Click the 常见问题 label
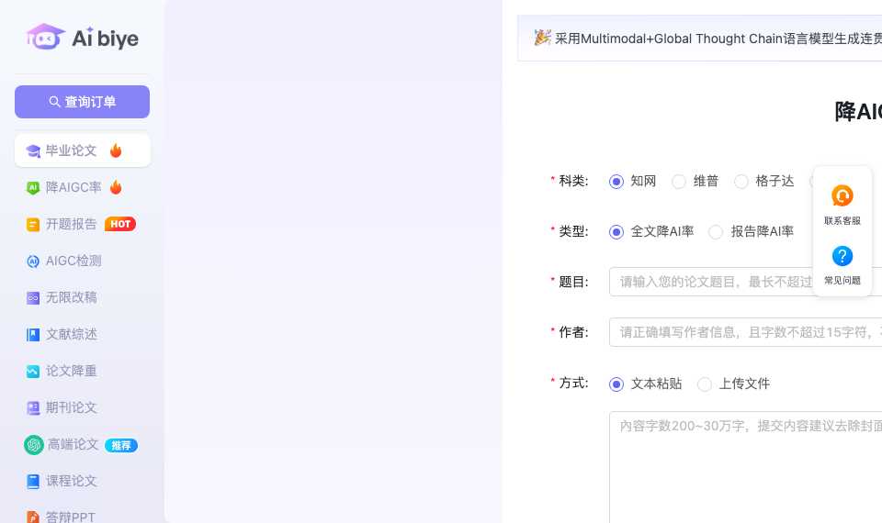 842,281
